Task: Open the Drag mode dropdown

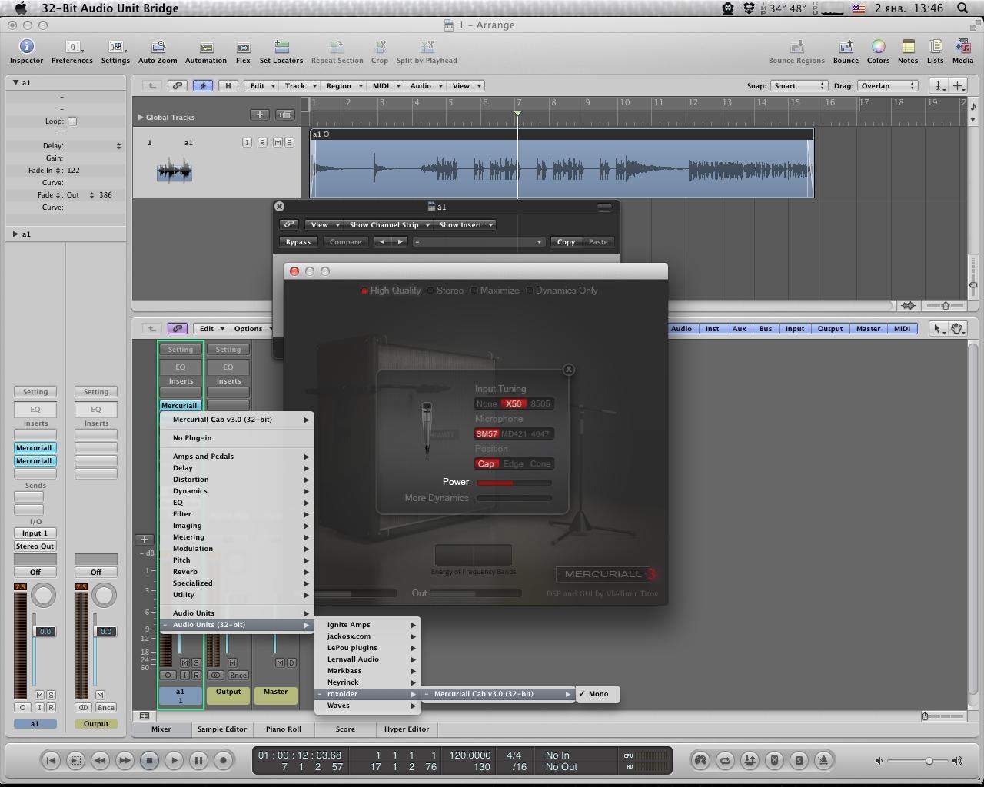Action: pos(888,86)
